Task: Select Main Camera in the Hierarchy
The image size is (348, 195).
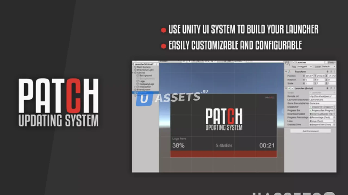Action: [x=144, y=67]
